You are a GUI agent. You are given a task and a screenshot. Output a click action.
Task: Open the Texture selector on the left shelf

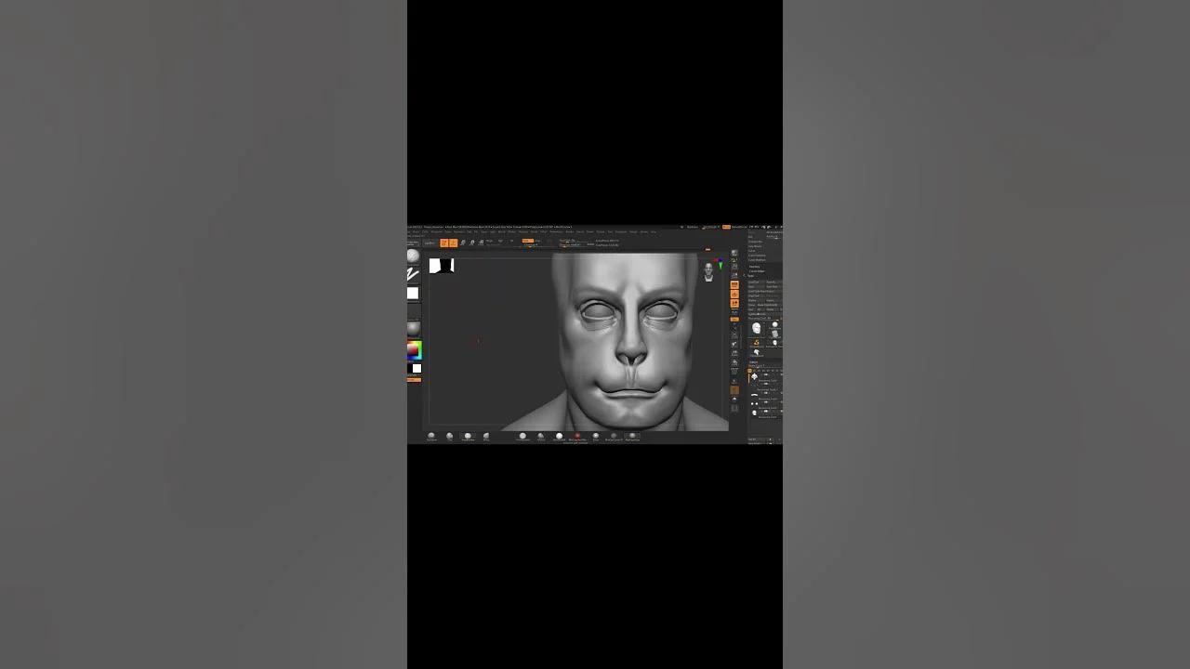point(412,310)
